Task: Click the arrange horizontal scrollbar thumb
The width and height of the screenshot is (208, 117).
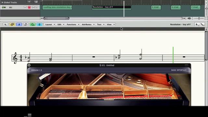Action: 56,18
